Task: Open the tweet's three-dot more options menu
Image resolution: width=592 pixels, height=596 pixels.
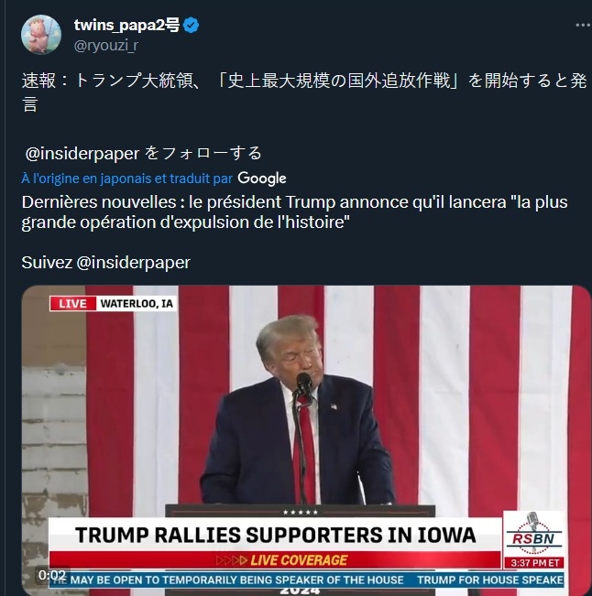Action: pos(583,25)
